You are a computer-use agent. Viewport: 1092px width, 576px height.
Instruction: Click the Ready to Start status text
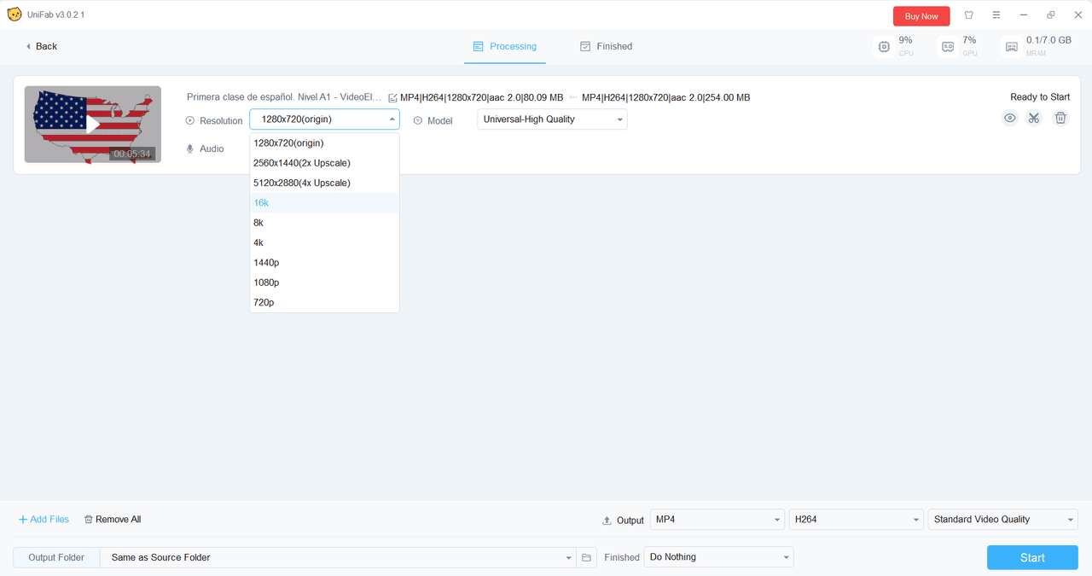(1040, 97)
